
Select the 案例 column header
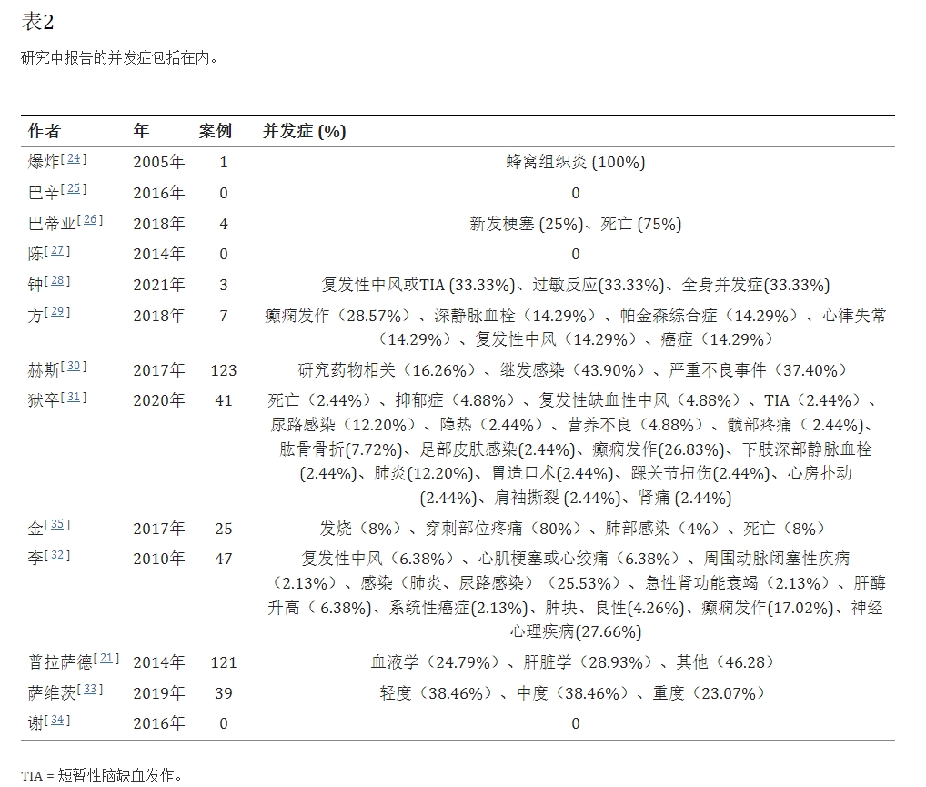(215, 130)
